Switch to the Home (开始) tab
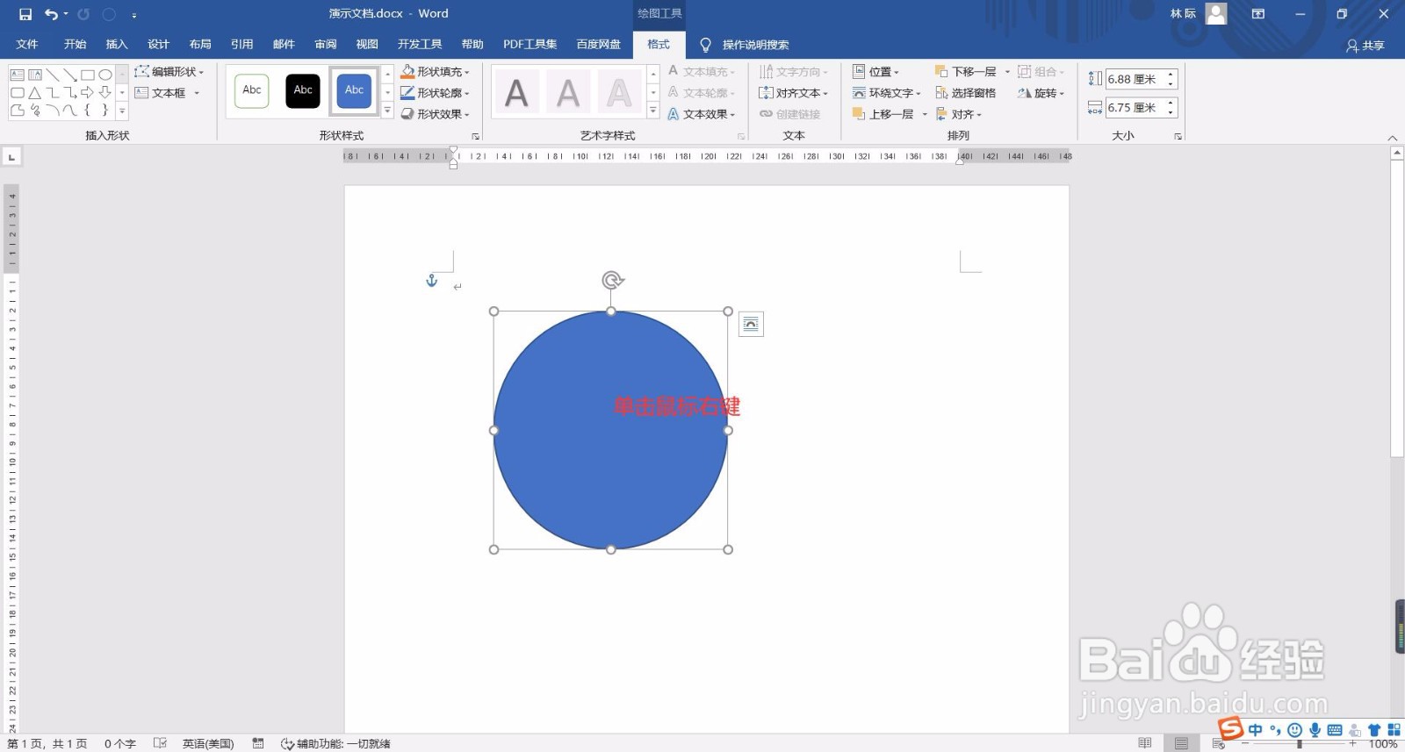1405x752 pixels. 76,45
